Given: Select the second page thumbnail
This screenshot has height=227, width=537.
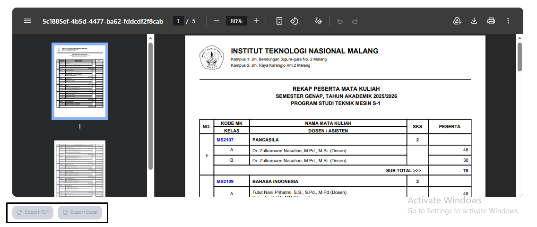Looking at the screenshot, I should [x=80, y=168].
